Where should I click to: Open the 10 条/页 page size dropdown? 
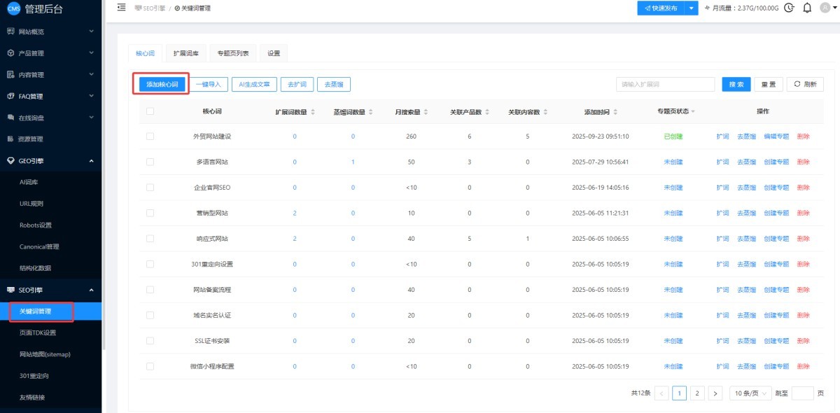pos(750,393)
